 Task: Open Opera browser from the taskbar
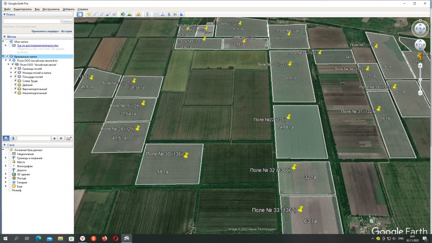pyautogui.click(x=116, y=238)
